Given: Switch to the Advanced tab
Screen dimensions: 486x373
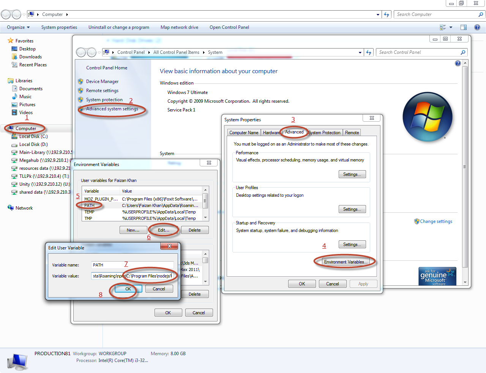Looking at the screenshot, I should (294, 132).
